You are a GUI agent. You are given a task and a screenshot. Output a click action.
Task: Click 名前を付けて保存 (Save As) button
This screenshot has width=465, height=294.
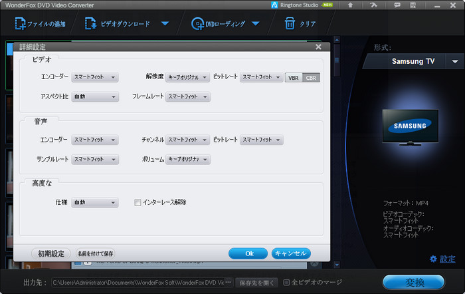(x=95, y=253)
